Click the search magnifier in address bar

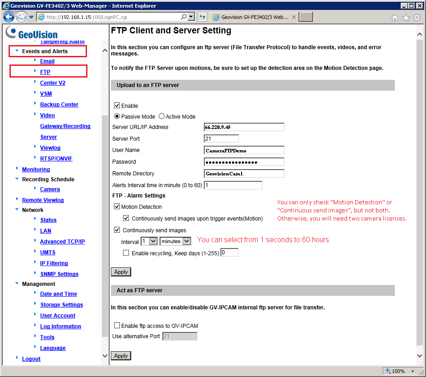point(184,17)
